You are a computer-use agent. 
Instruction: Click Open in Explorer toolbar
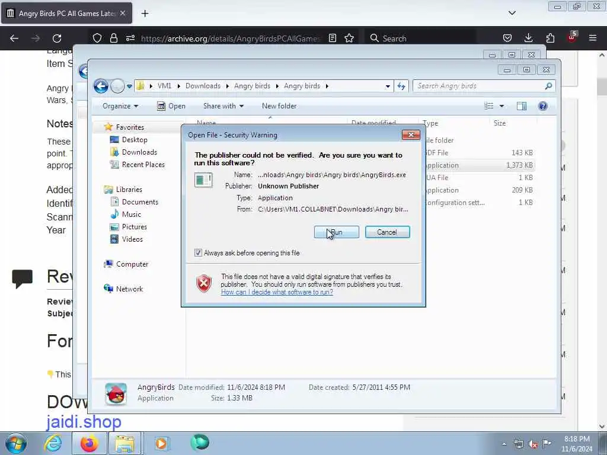pyautogui.click(x=171, y=106)
